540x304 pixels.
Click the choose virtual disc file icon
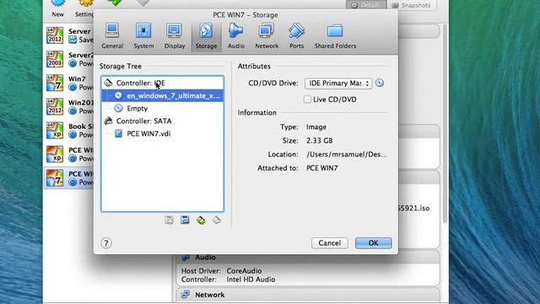coord(380,83)
